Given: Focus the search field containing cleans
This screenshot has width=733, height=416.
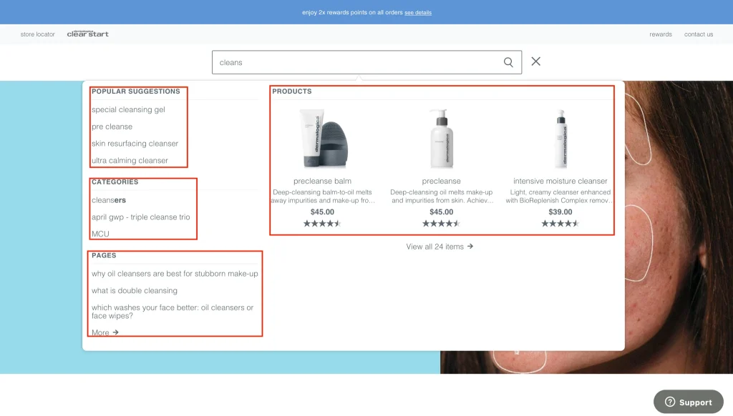Looking at the screenshot, I should tap(358, 62).
